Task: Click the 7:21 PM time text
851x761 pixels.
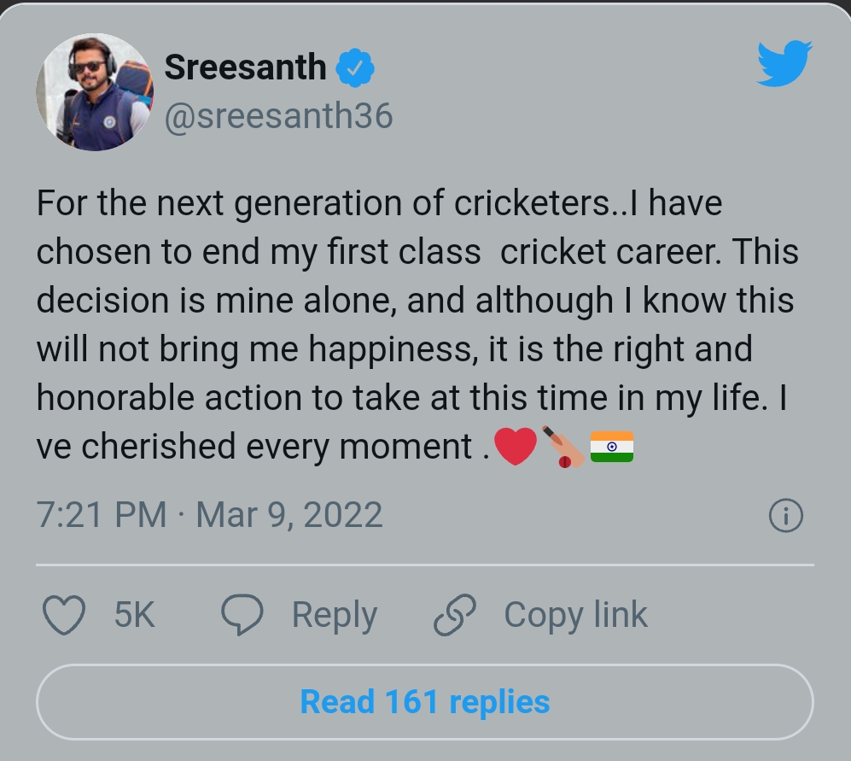Action: tap(102, 515)
